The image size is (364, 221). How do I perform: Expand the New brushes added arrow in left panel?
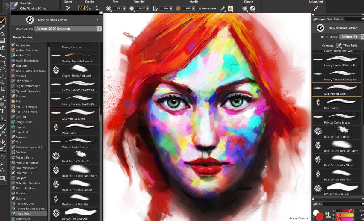(97, 20)
